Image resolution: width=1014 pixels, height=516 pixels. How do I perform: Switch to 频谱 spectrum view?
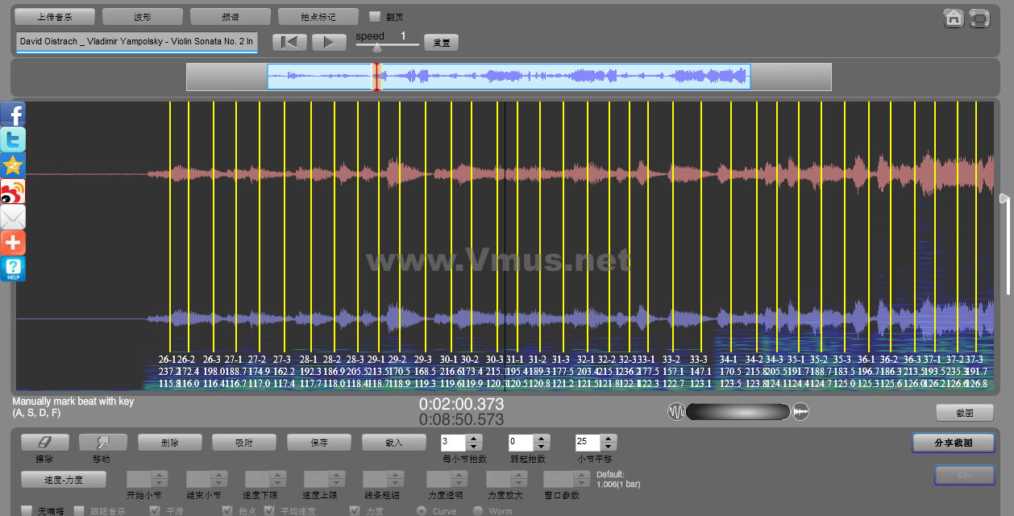point(231,16)
